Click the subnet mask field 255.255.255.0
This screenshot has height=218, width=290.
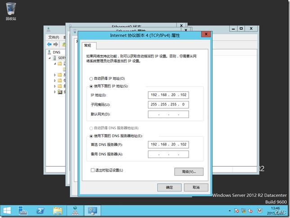tap(168, 104)
